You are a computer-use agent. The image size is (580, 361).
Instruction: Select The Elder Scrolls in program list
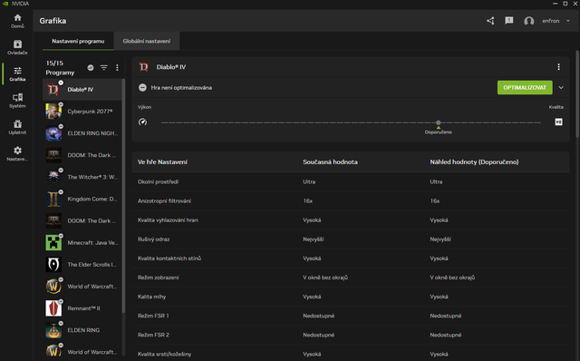tap(82, 264)
